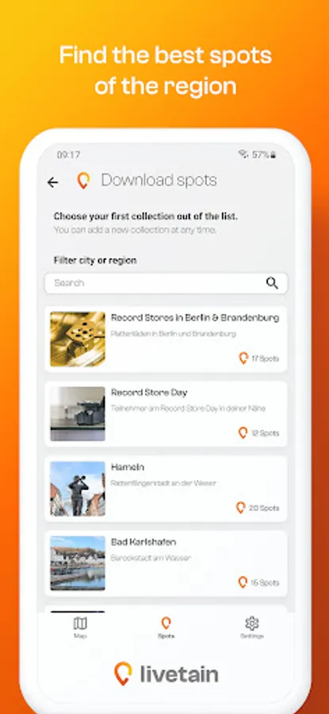
Task: Click the 17 Spots pin icon
Action: click(243, 359)
